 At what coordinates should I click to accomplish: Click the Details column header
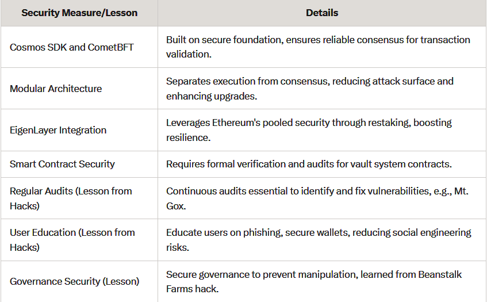tap(322, 13)
